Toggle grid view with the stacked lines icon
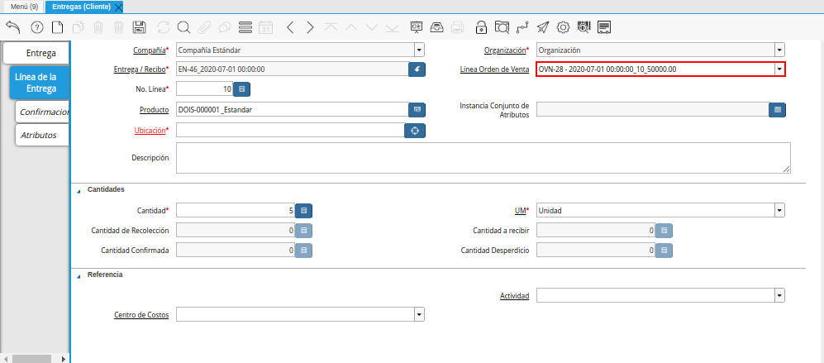 pyautogui.click(x=245, y=27)
